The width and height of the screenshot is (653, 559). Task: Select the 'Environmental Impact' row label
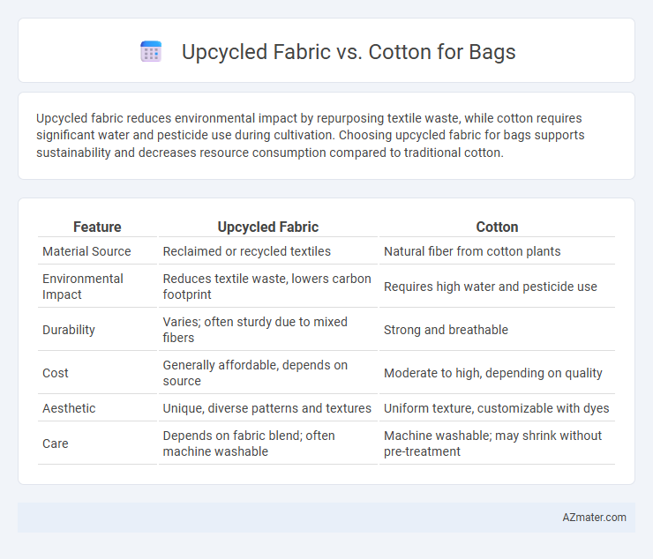point(82,287)
